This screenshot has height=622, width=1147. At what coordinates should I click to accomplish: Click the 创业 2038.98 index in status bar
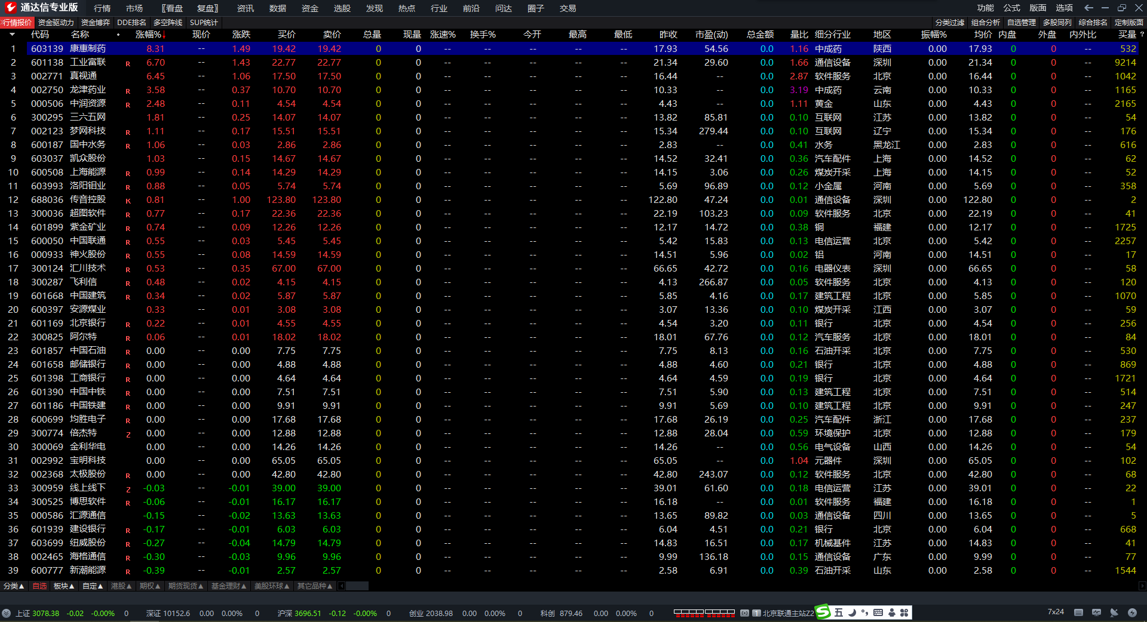(x=431, y=613)
